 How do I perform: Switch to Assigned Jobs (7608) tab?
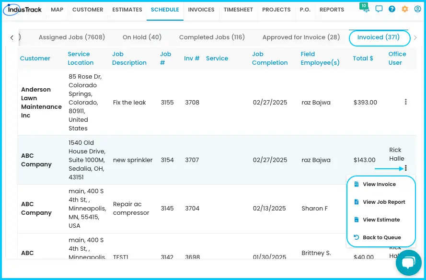(72, 37)
